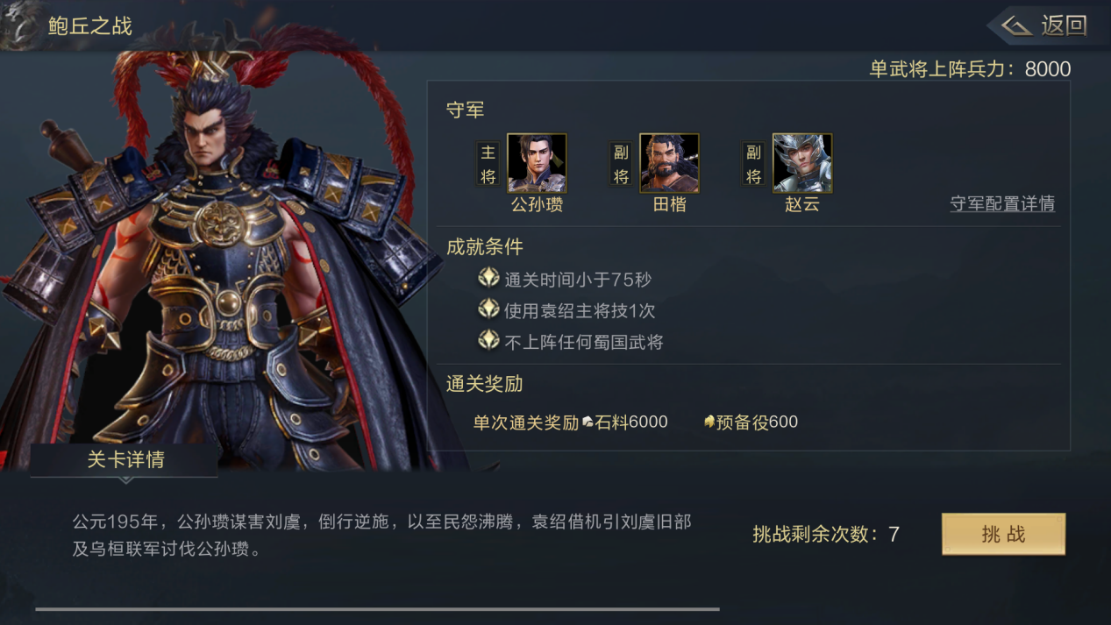Viewport: 1111px width, 625px height.
Task: Click the 主将 badge next to 公孙瓒
Action: click(x=488, y=164)
